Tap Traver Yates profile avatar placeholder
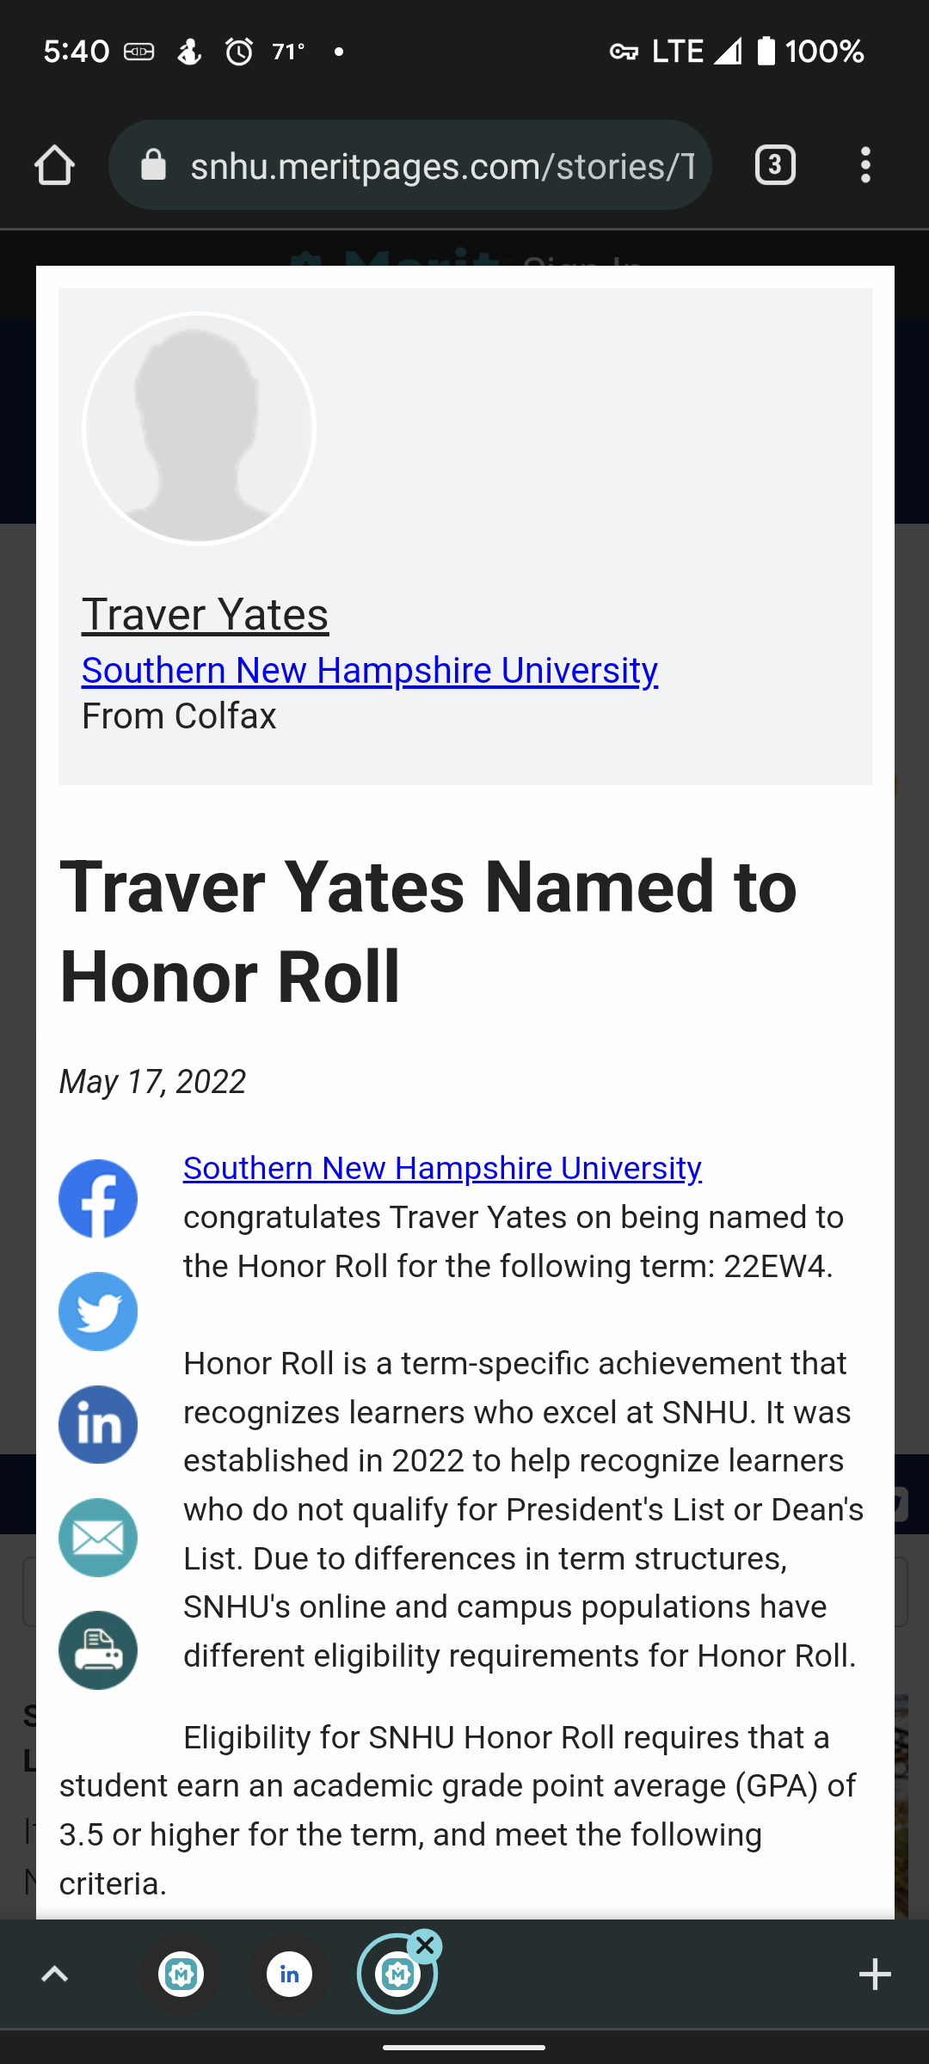This screenshot has height=2064, width=929. 199,428
